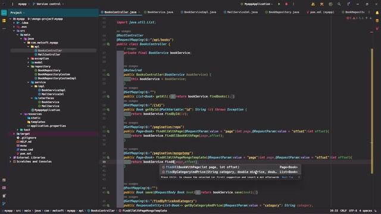Open the Project view selector dropdown
381x214 pixels.
(x=17, y=12)
